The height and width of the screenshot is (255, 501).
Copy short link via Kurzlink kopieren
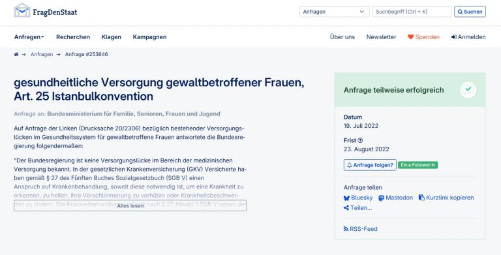click(x=446, y=198)
